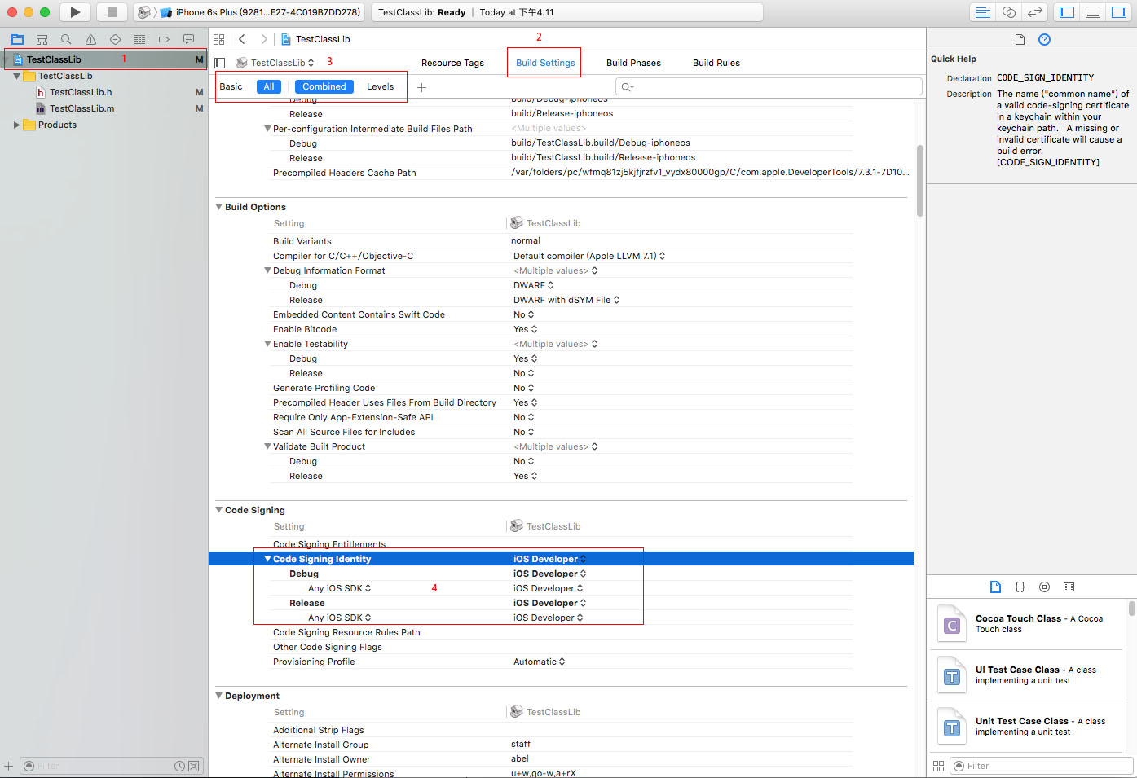Select the Cocoa Touch Class template

1027,624
